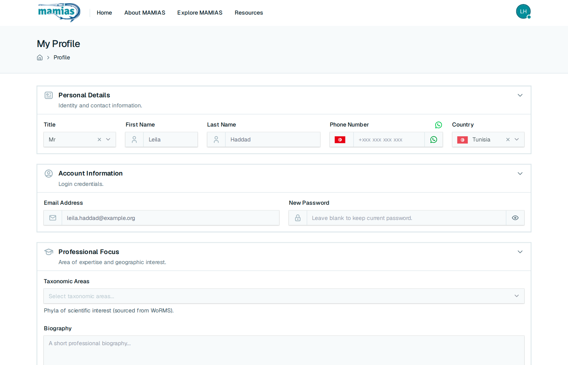The image size is (568, 365).
Task: Click the Phone Number input field
Action: tap(389, 140)
